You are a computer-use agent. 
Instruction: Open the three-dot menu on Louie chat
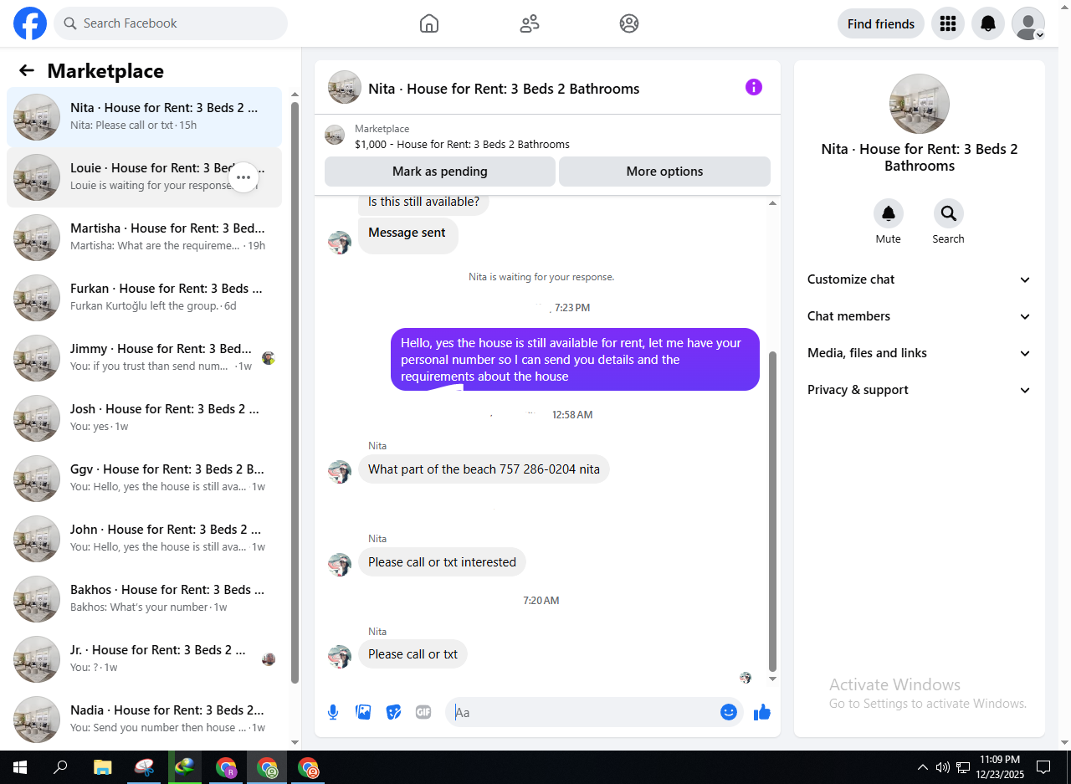243,177
